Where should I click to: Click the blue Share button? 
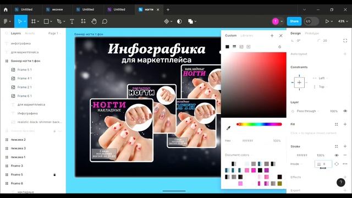coord(294,21)
